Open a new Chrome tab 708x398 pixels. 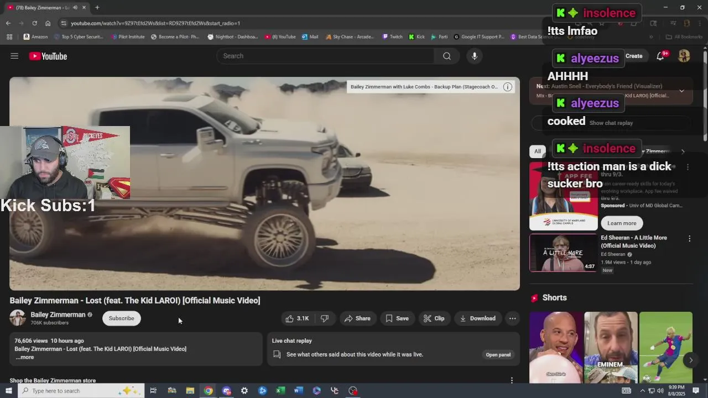point(97,8)
